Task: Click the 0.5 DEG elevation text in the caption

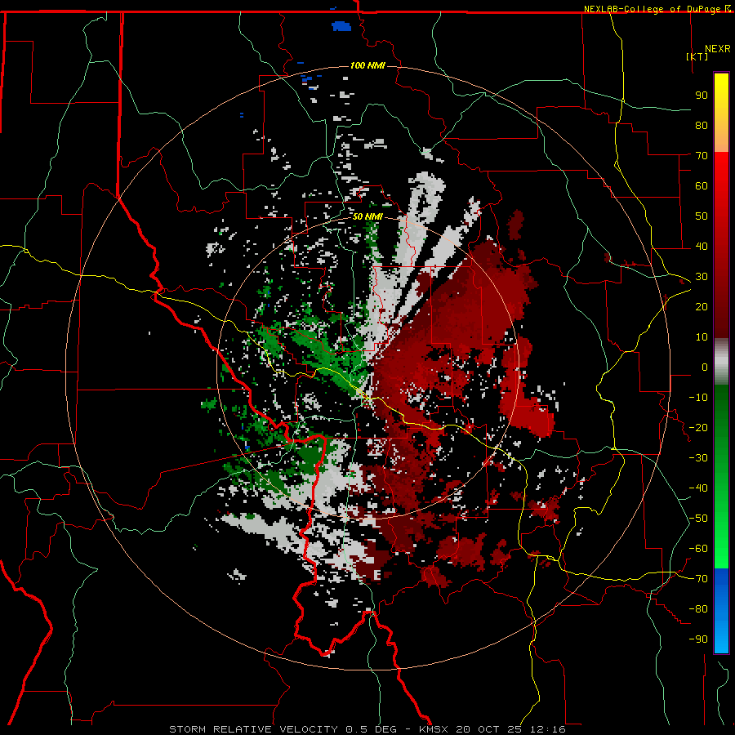Action: tap(372, 729)
